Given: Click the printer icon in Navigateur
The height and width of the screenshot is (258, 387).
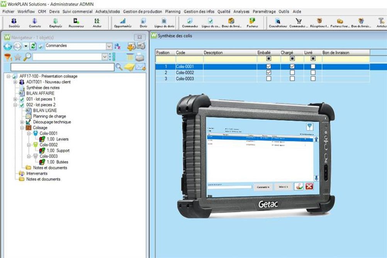Looking at the screenshot, I should tap(140, 57).
